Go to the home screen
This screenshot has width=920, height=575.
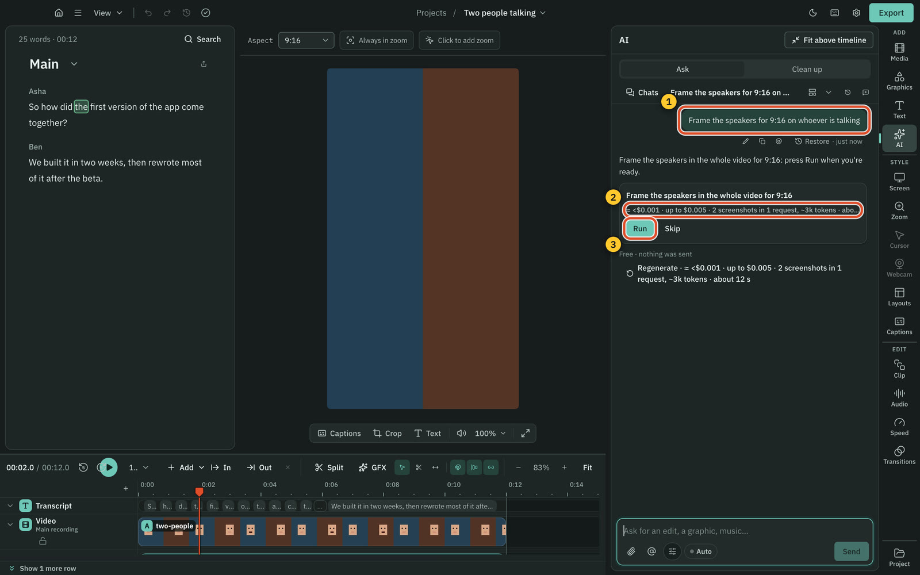59,13
